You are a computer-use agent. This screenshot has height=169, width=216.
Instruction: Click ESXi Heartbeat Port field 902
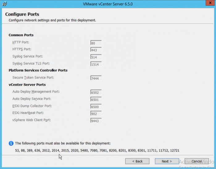click(96, 113)
